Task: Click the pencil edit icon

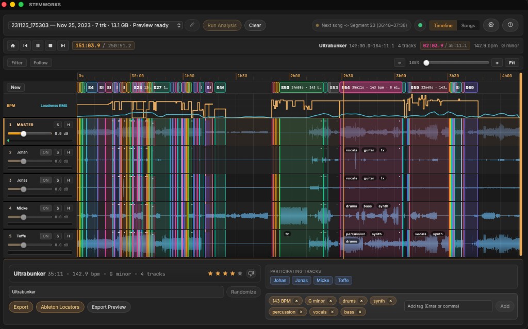Action: tap(192, 25)
